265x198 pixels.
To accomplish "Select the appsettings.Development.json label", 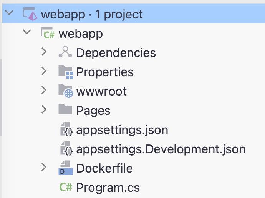I will pyautogui.click(x=161, y=149).
